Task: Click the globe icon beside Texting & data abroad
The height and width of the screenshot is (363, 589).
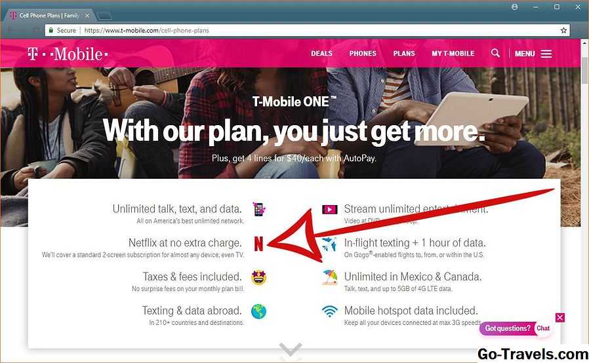Action: click(258, 311)
